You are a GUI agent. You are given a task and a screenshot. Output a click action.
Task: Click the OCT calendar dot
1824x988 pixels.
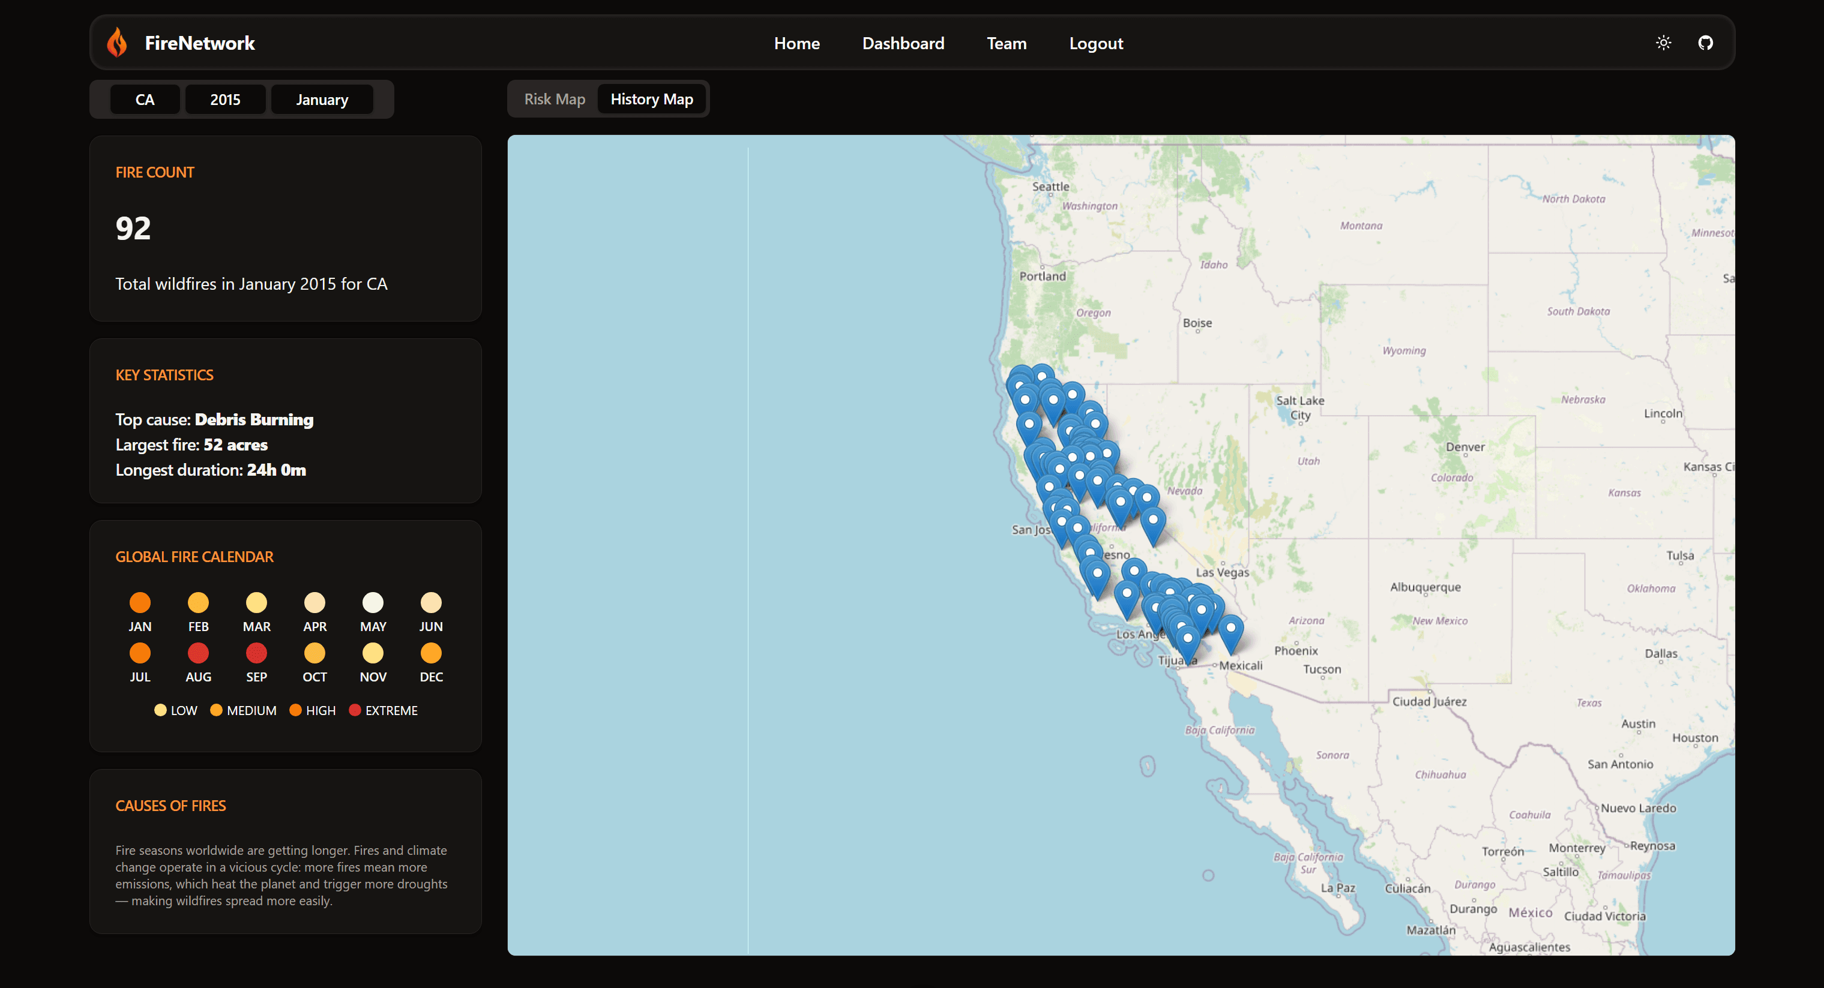click(315, 653)
